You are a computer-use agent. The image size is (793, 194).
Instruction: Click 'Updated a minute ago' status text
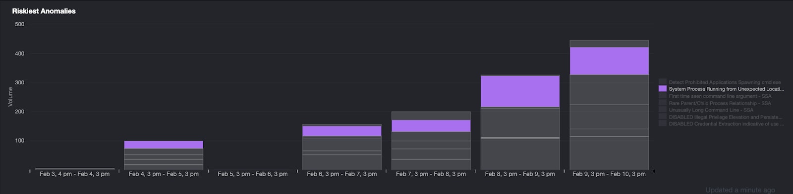click(x=740, y=190)
